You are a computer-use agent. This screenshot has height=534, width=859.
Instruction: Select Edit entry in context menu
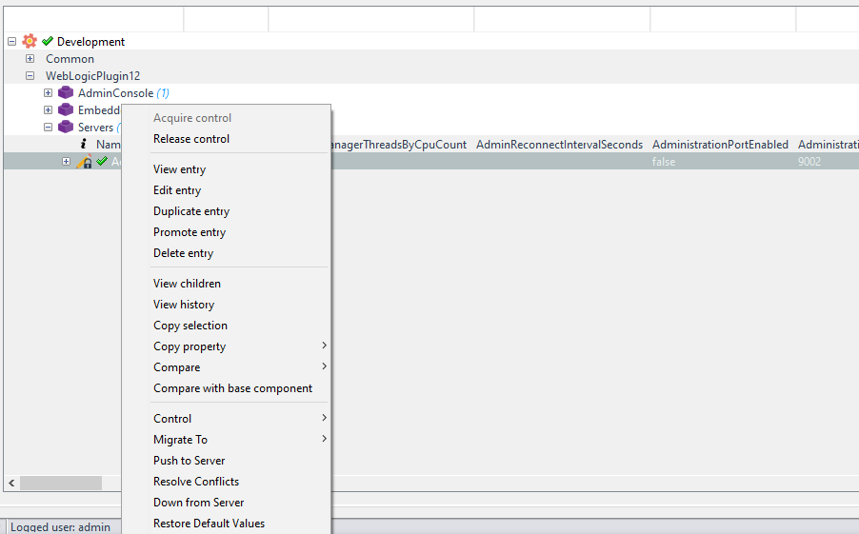point(227,190)
